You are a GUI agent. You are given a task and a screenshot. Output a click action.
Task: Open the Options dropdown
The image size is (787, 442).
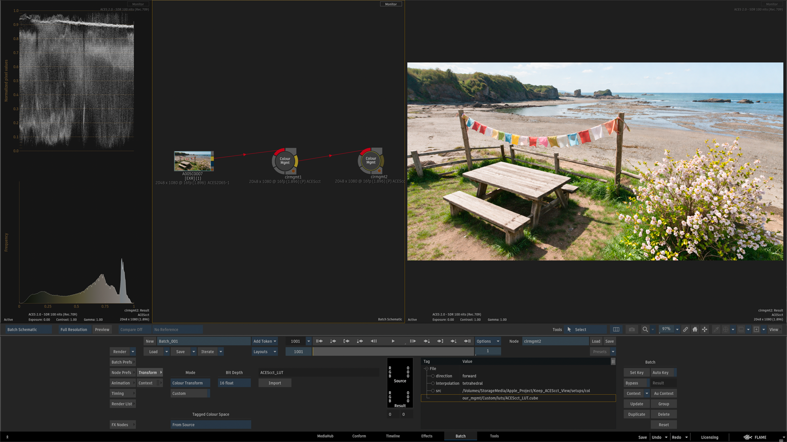[487, 341]
